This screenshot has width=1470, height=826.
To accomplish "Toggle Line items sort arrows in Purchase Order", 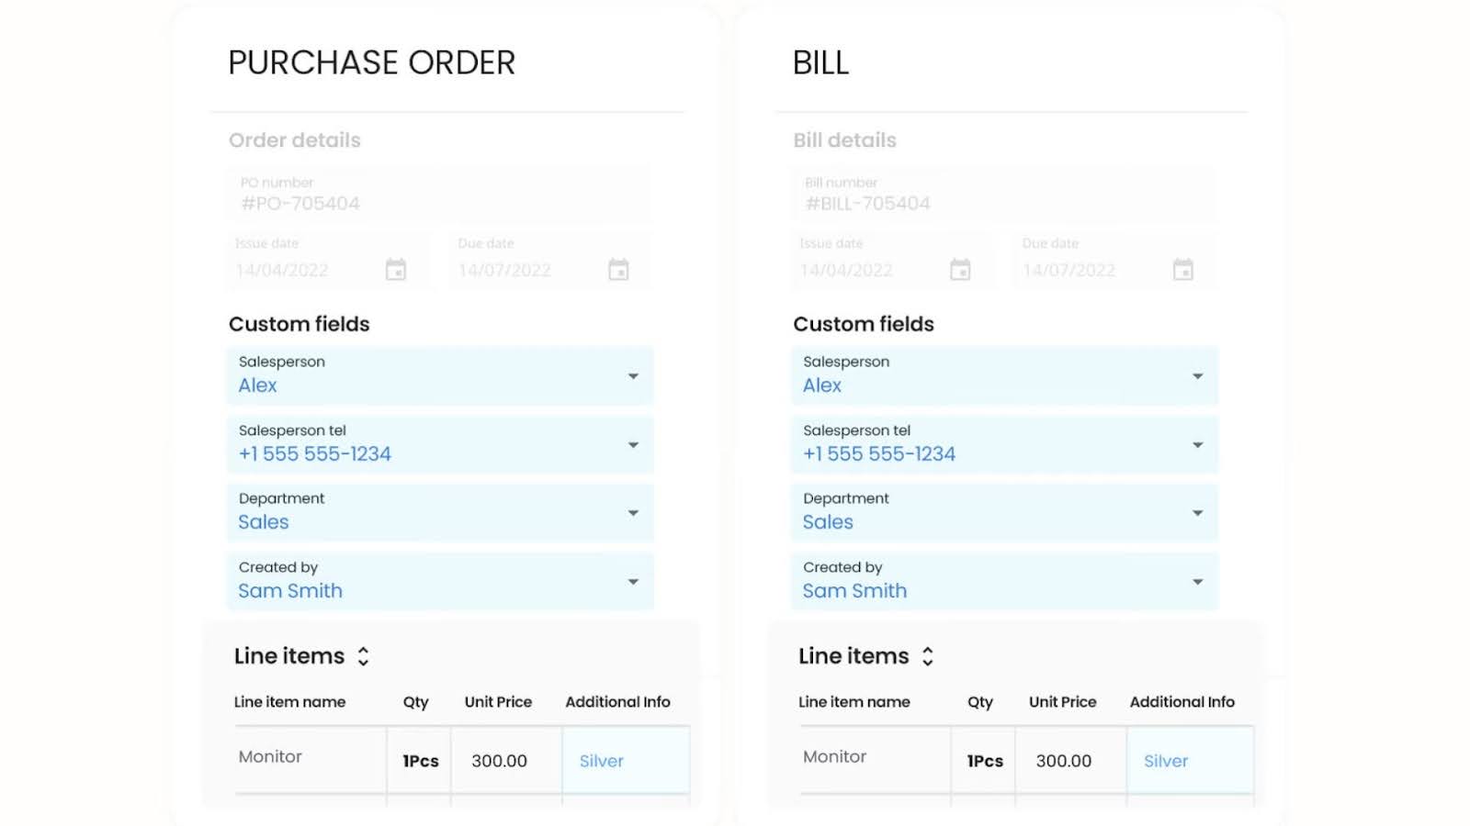I will click(x=364, y=656).
